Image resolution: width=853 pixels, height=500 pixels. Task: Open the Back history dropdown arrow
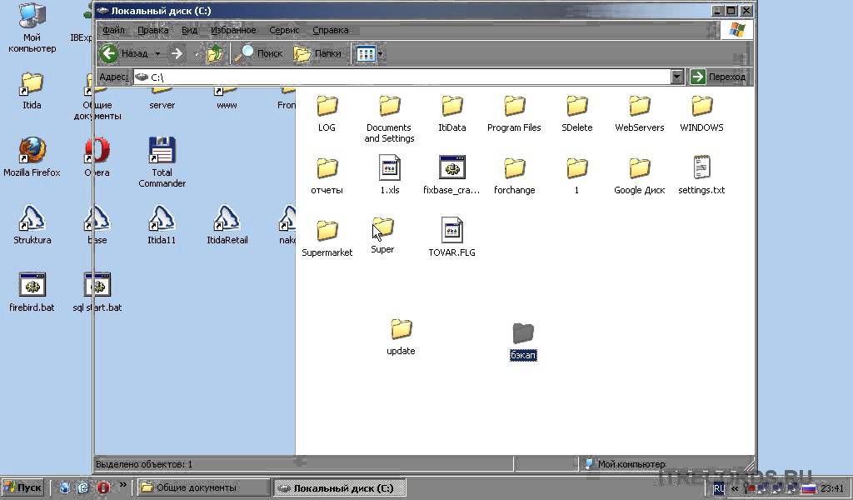click(x=157, y=53)
